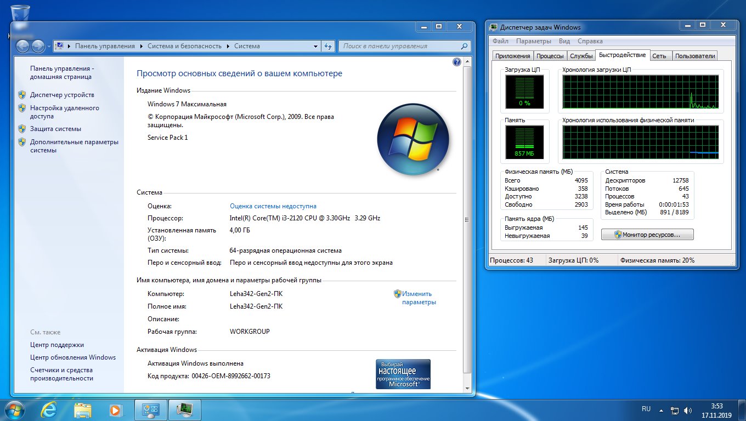This screenshot has height=421, width=746.
Task: Open the Параметры menu in Task Manager
Action: pos(533,41)
